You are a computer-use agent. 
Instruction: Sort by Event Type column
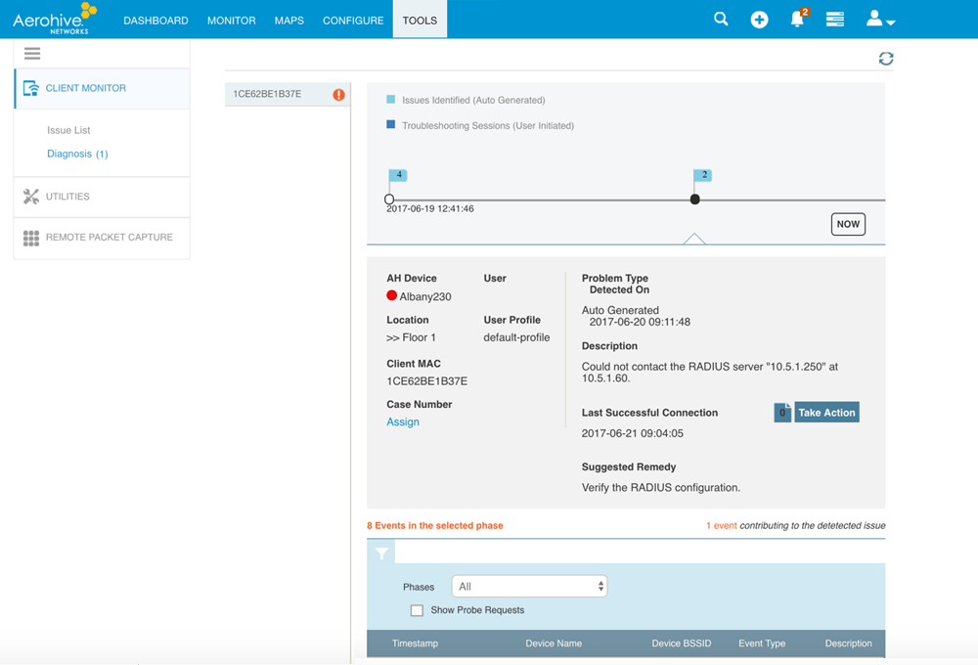pos(762,643)
